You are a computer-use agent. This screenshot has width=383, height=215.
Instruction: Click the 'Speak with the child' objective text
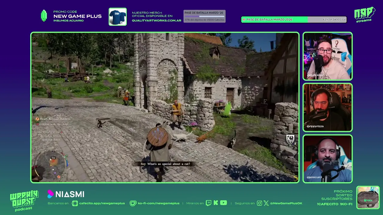55,124
